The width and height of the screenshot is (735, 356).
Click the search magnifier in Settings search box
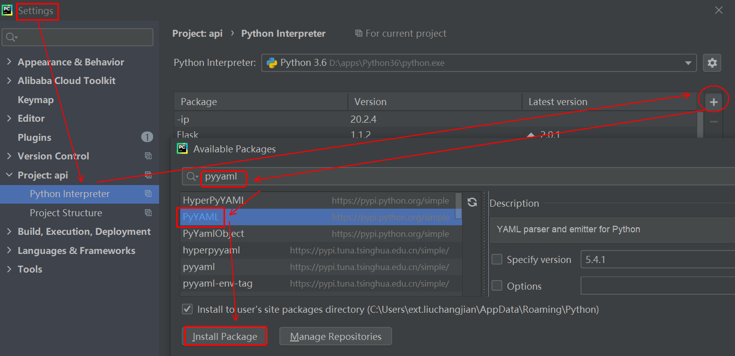point(11,37)
